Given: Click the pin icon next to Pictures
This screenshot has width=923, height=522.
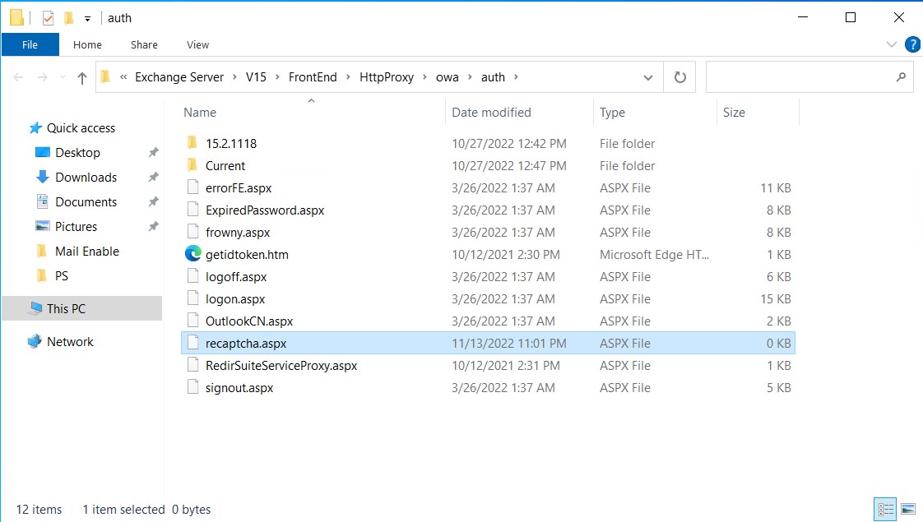Looking at the screenshot, I should 153,227.
